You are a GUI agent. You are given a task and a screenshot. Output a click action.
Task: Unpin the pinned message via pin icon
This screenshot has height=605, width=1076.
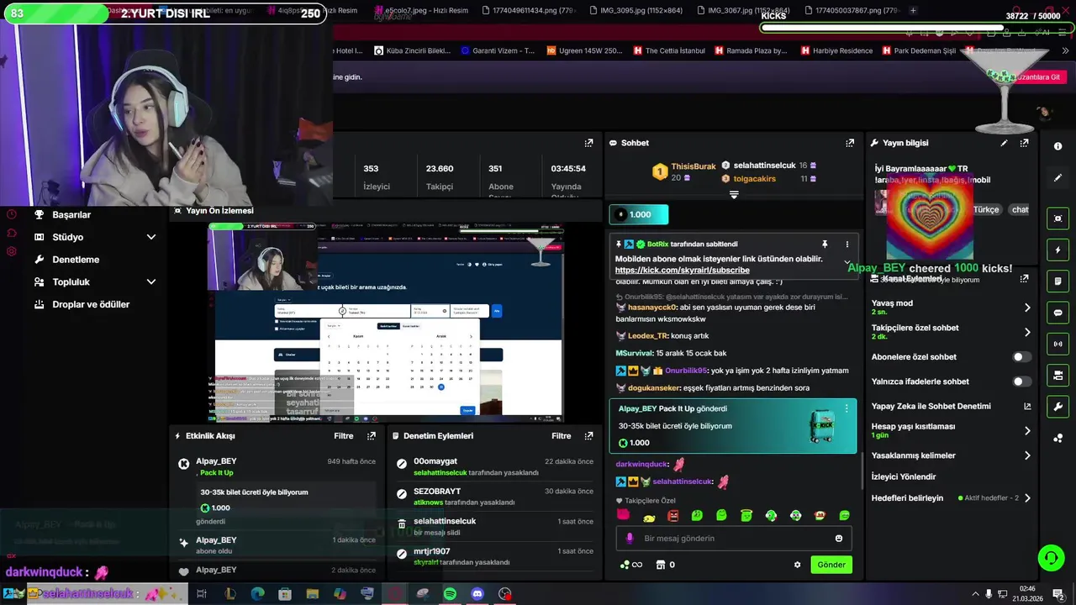coord(825,245)
